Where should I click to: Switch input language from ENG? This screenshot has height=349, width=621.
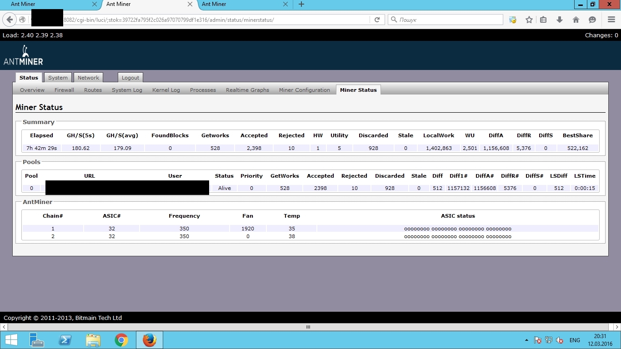coord(575,340)
